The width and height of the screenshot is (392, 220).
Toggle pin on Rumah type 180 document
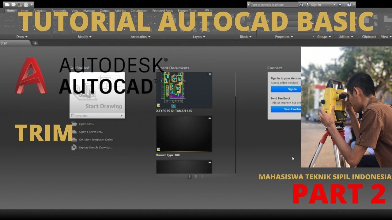tap(209, 118)
